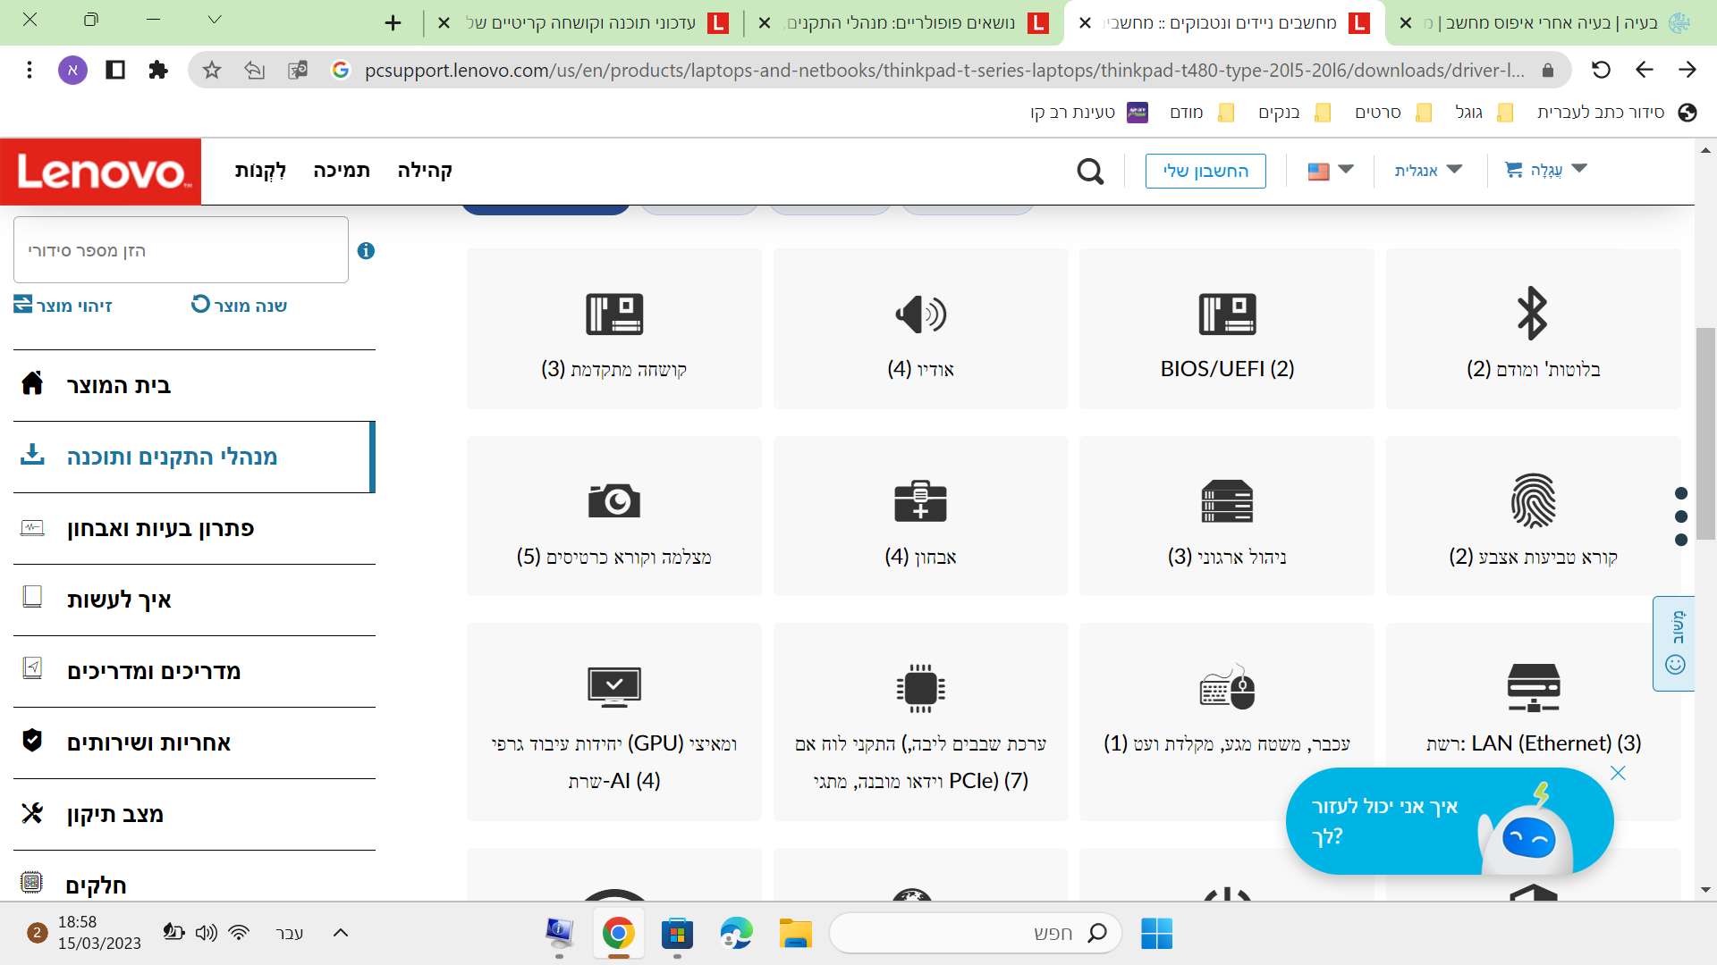The height and width of the screenshot is (965, 1717).
Task: Open the community (קהילה) menu
Action: click(x=425, y=171)
